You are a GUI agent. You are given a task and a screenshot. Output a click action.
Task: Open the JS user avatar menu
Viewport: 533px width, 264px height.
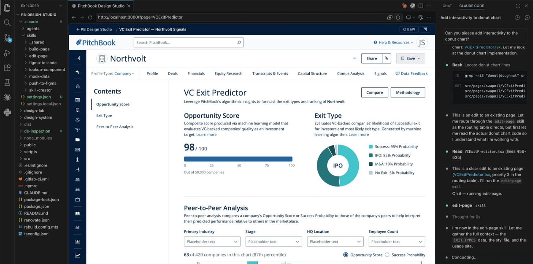422,42
